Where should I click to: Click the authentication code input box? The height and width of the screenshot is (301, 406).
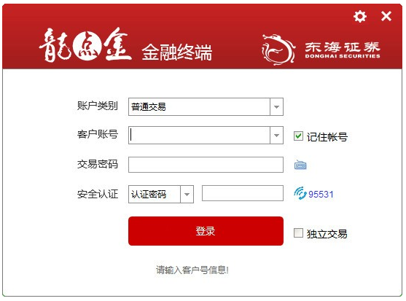(x=243, y=193)
